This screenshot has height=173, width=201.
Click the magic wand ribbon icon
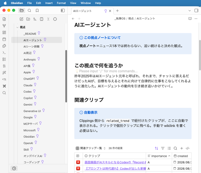point(4,73)
